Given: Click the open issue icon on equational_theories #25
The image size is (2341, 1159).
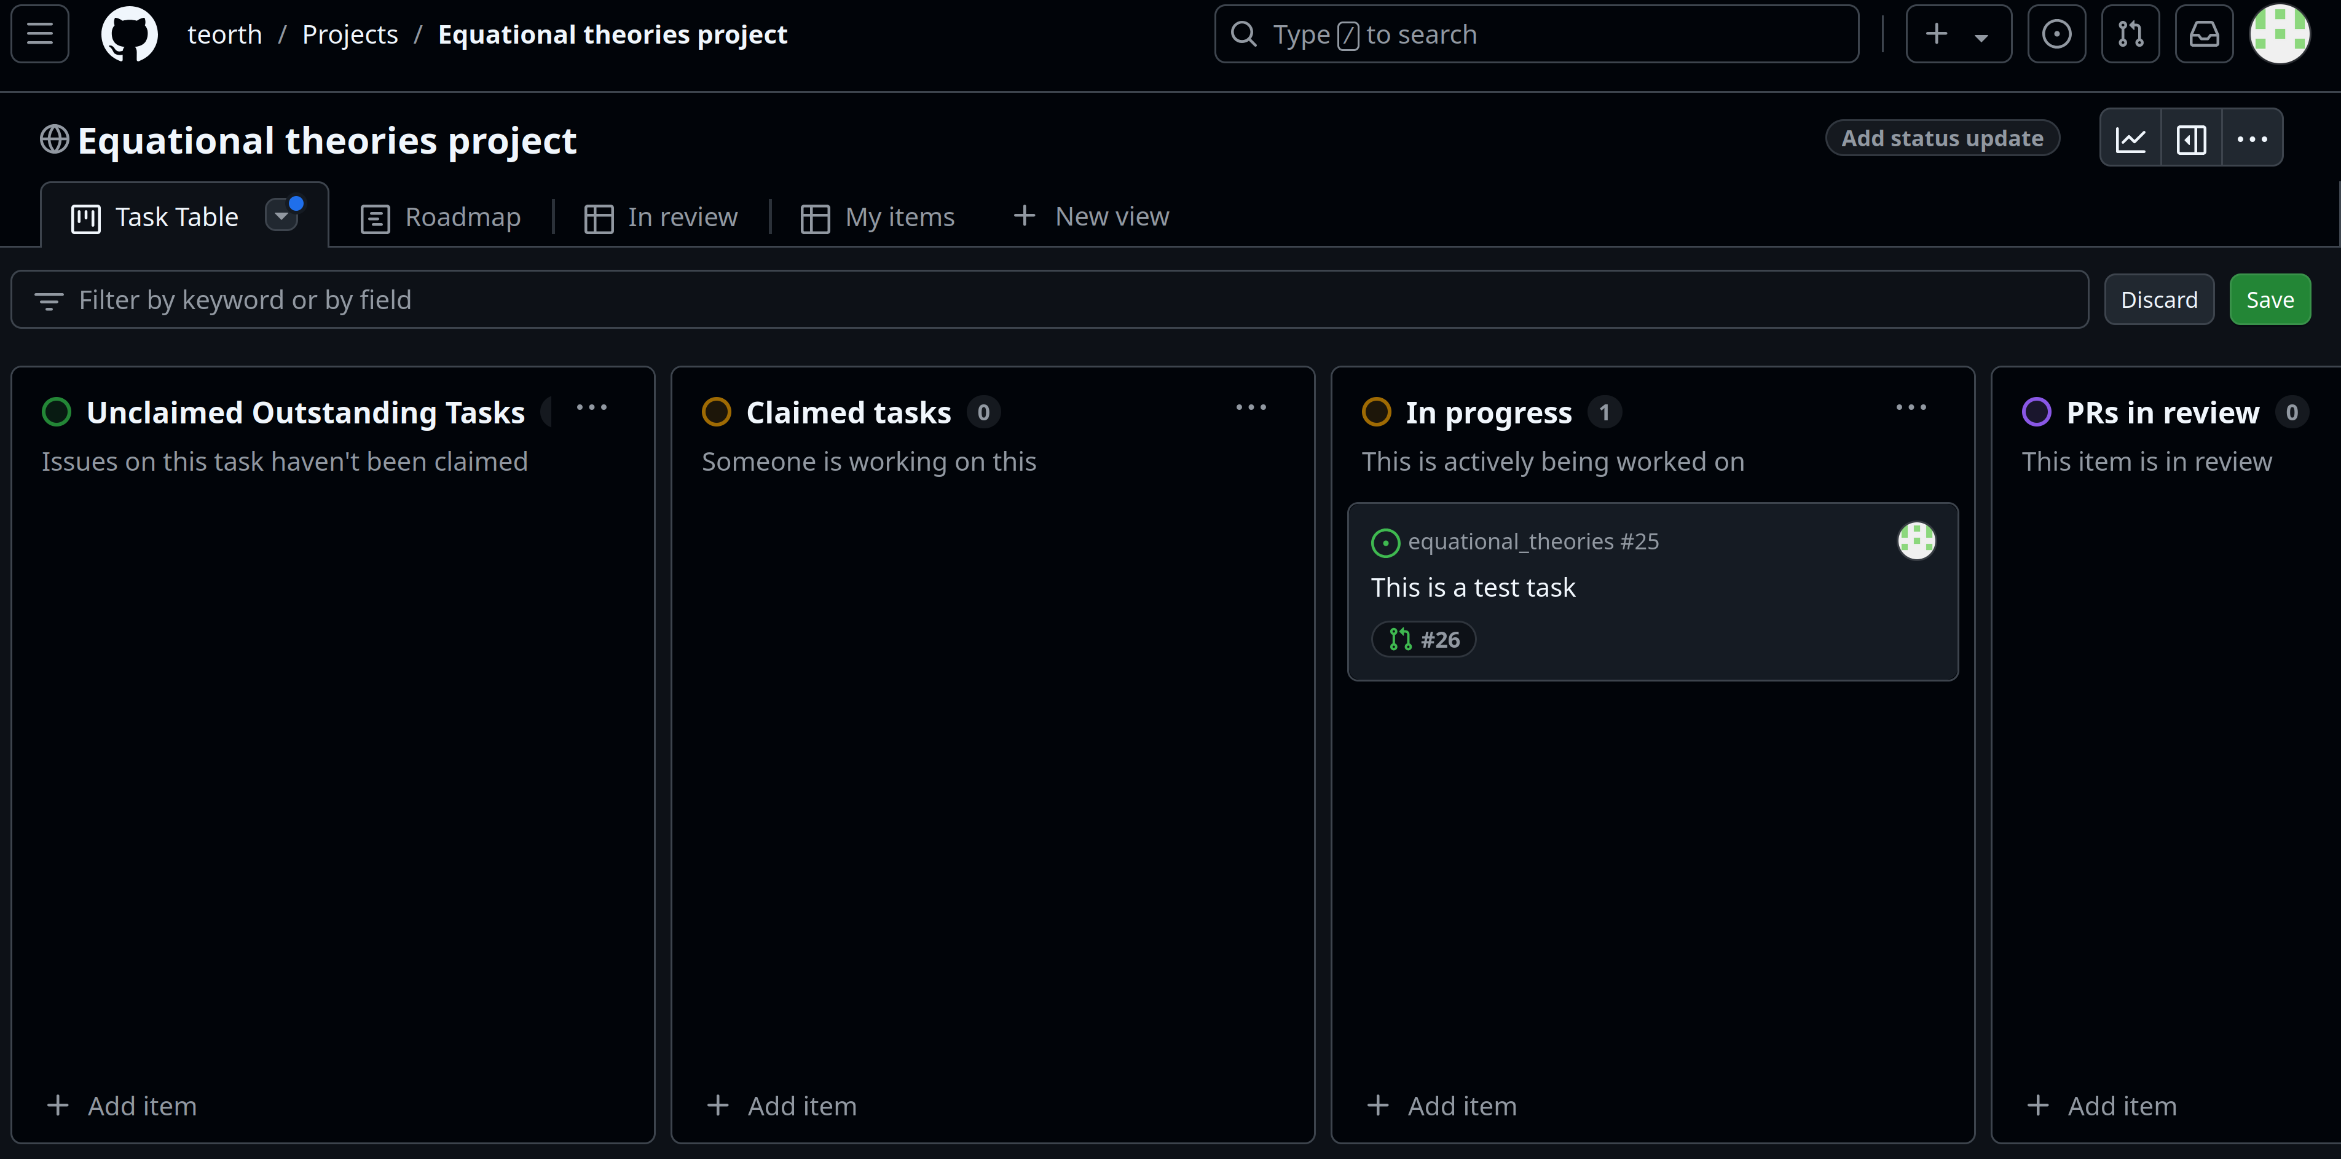Looking at the screenshot, I should tap(1385, 543).
